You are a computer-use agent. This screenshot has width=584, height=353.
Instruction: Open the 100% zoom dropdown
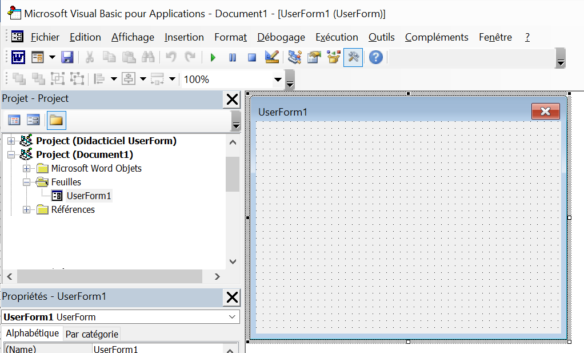click(x=278, y=80)
